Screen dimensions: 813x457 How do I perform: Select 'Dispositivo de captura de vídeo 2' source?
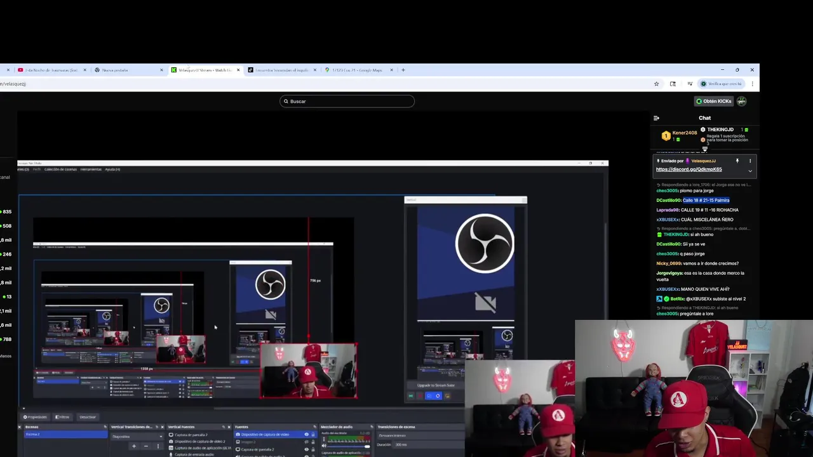pyautogui.click(x=198, y=441)
